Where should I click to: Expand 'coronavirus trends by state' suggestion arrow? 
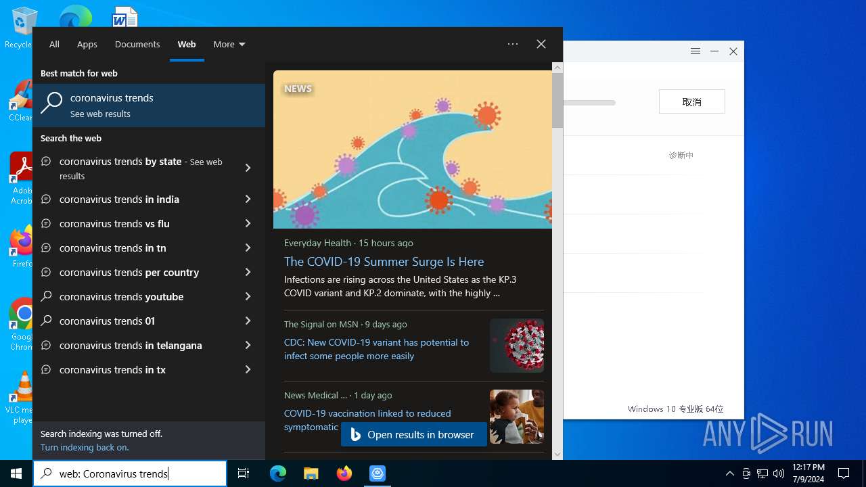click(248, 168)
